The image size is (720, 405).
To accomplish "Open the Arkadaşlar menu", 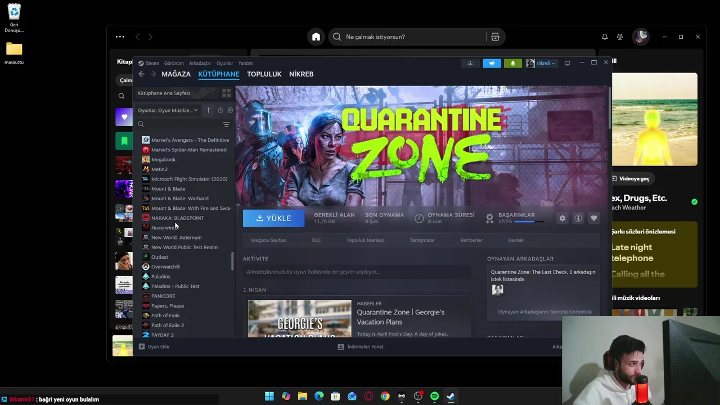I will (200, 63).
